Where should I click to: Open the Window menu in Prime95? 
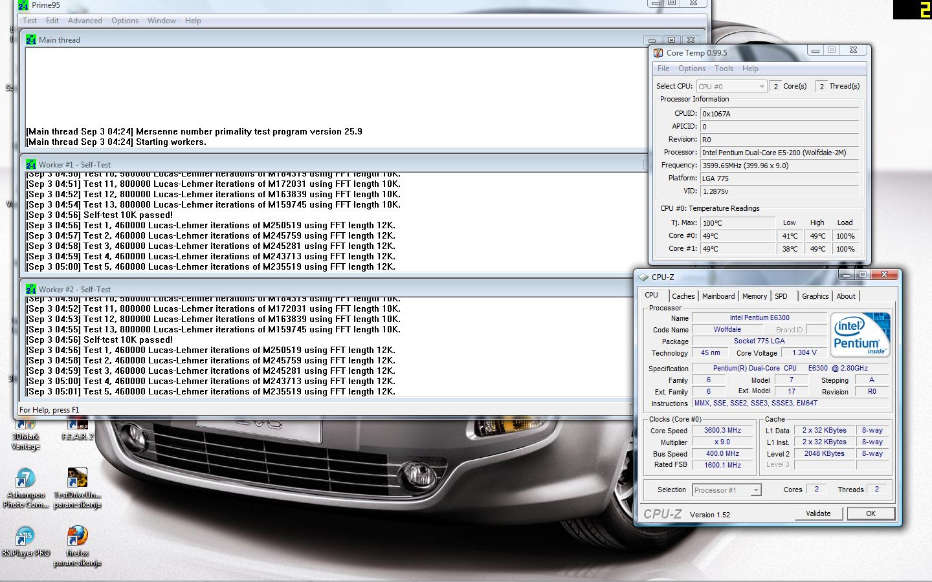point(162,21)
